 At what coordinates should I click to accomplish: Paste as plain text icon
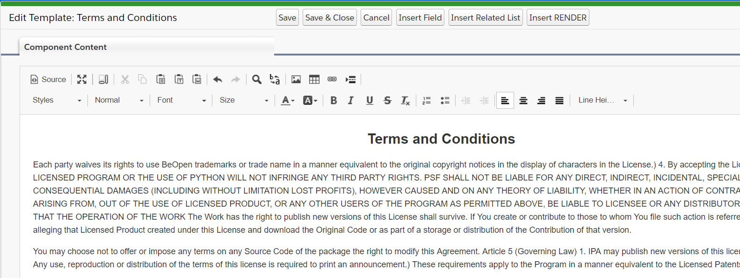click(179, 80)
